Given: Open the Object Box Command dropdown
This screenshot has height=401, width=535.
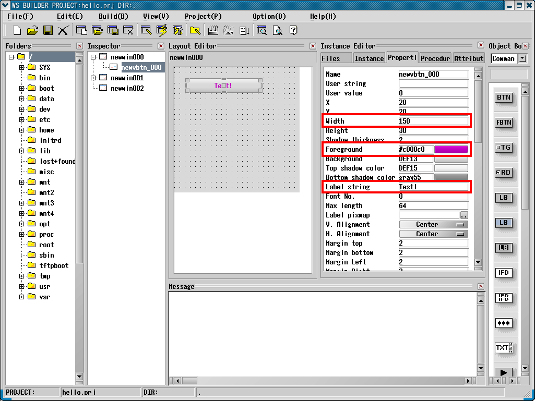Looking at the screenshot, I should 522,58.
